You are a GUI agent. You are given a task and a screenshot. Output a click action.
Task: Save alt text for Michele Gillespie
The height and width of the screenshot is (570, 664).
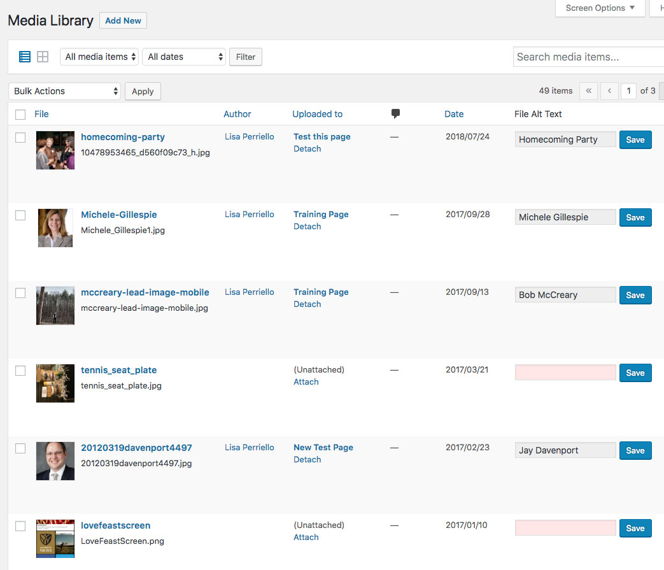pyautogui.click(x=635, y=217)
